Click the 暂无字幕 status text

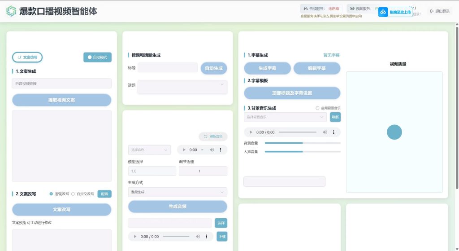click(331, 55)
